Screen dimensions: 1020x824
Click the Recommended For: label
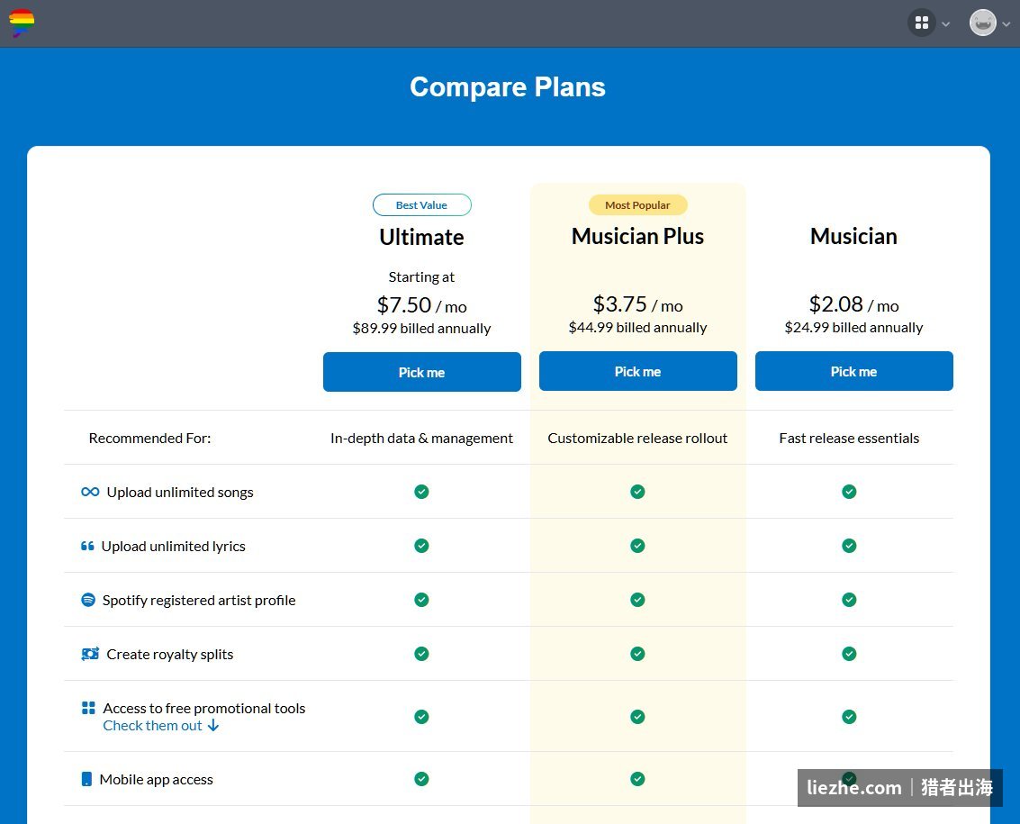(x=149, y=438)
